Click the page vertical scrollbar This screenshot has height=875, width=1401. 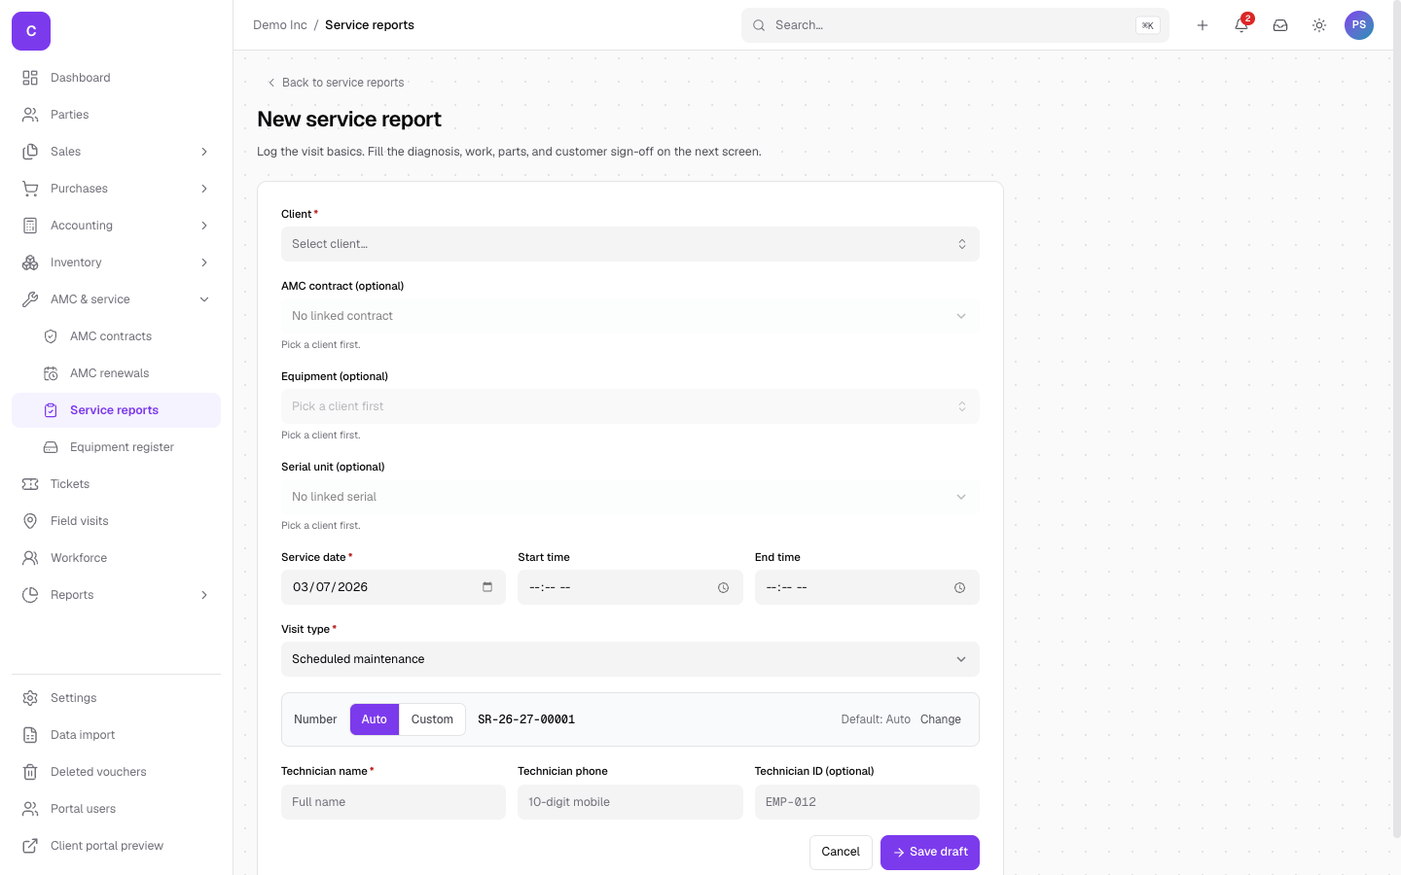click(1397, 418)
